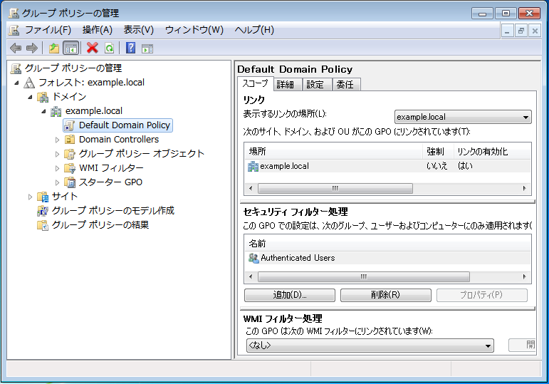
Task: Click the links list right scroll arrow
Action: (x=524, y=189)
